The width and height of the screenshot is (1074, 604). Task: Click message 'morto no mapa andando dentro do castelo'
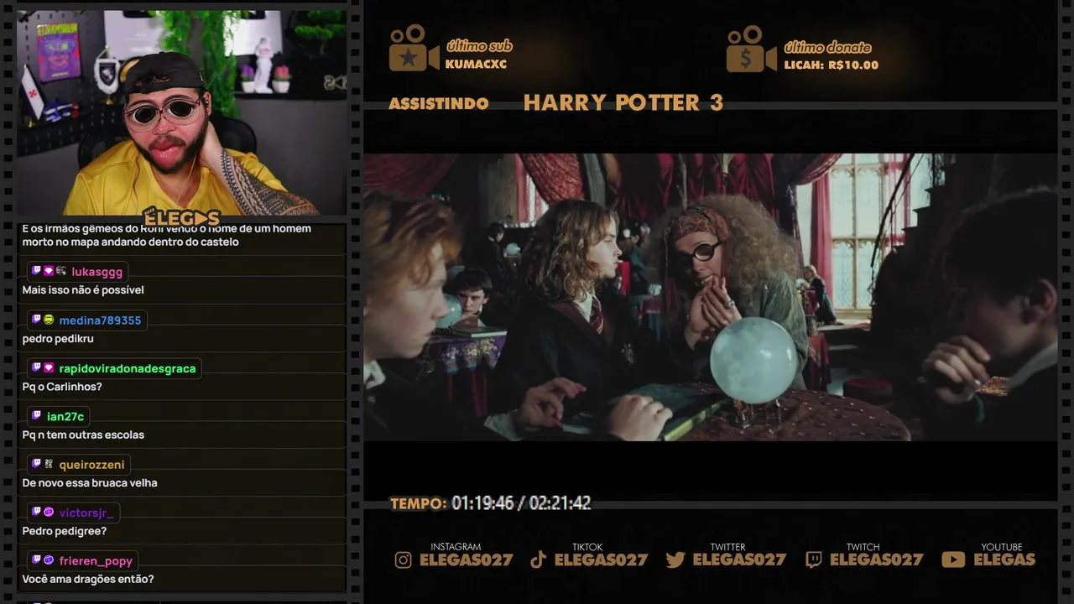pyautogui.click(x=130, y=242)
